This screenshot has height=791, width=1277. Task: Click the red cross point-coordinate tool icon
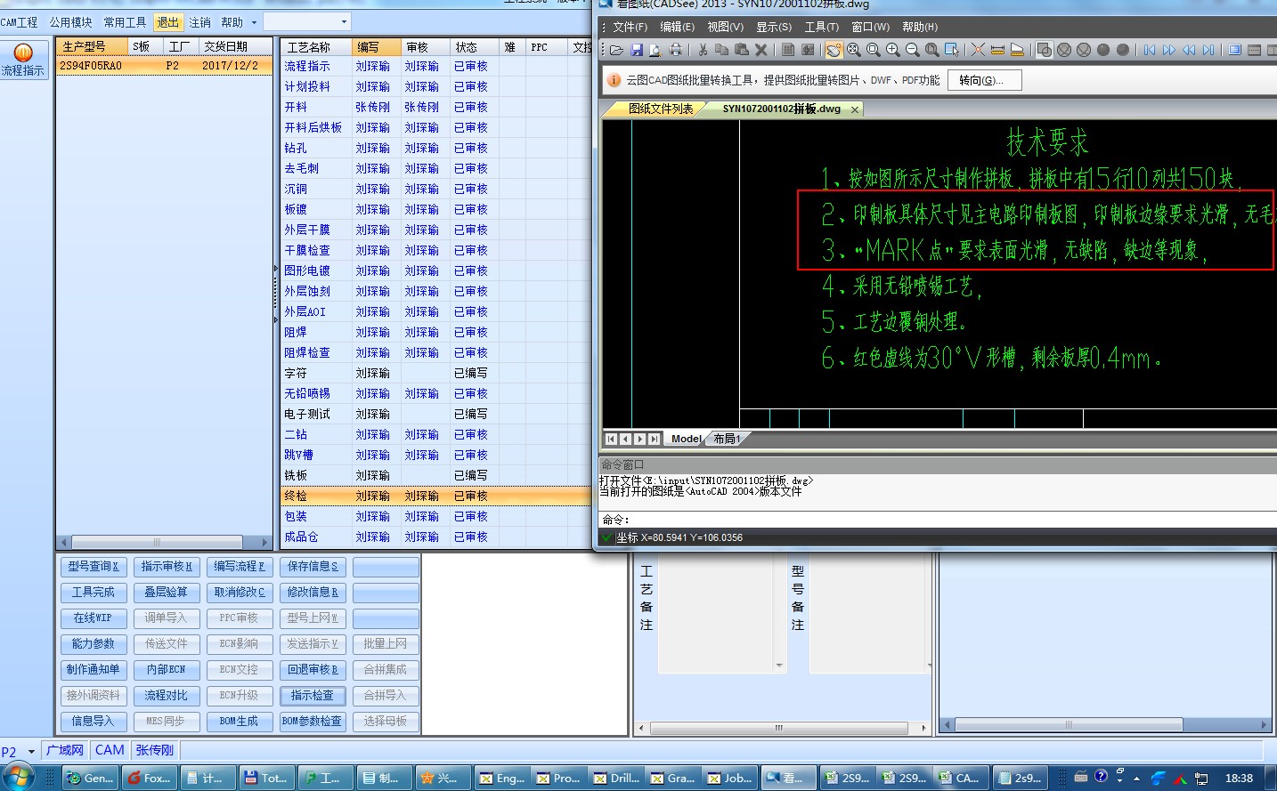click(x=978, y=50)
